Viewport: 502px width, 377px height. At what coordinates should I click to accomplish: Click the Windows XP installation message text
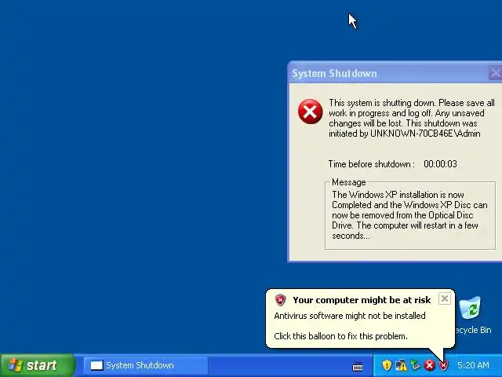point(409,215)
